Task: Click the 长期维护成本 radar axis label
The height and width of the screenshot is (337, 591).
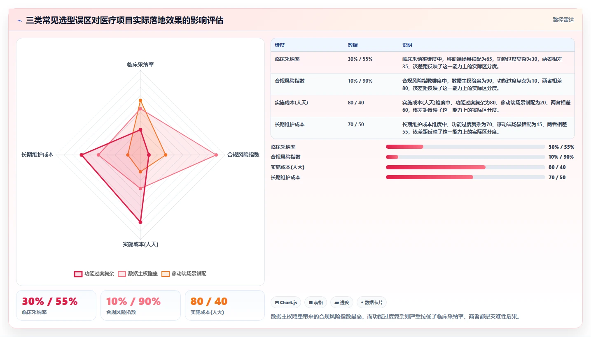Action: (37, 155)
